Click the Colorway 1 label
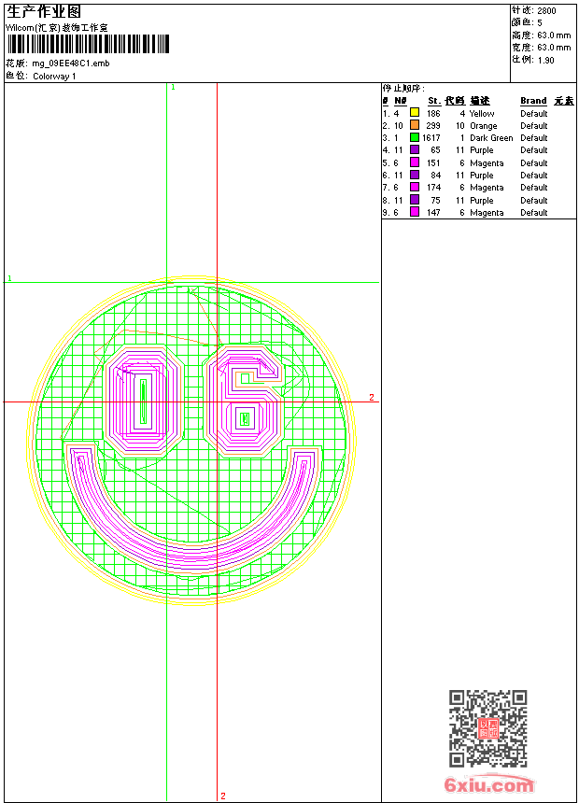Image resolution: width=579 pixels, height=803 pixels. tap(54, 77)
